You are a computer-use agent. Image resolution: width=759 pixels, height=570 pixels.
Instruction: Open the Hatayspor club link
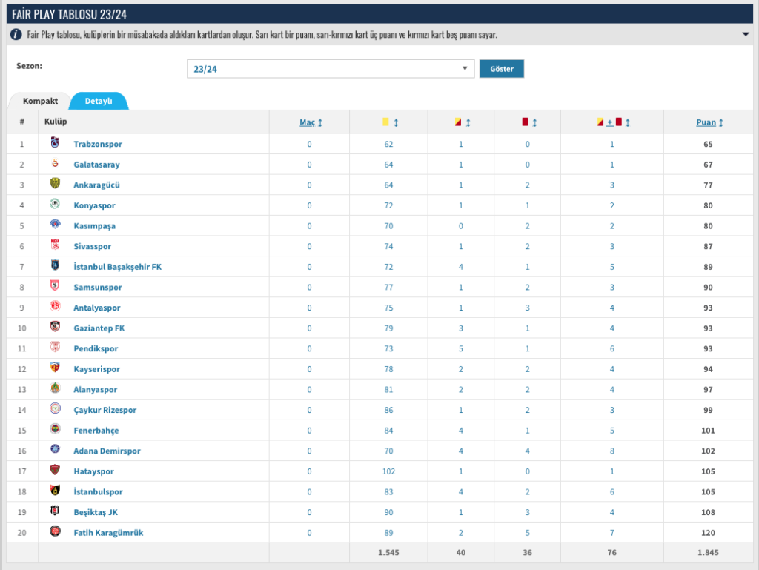coord(93,471)
